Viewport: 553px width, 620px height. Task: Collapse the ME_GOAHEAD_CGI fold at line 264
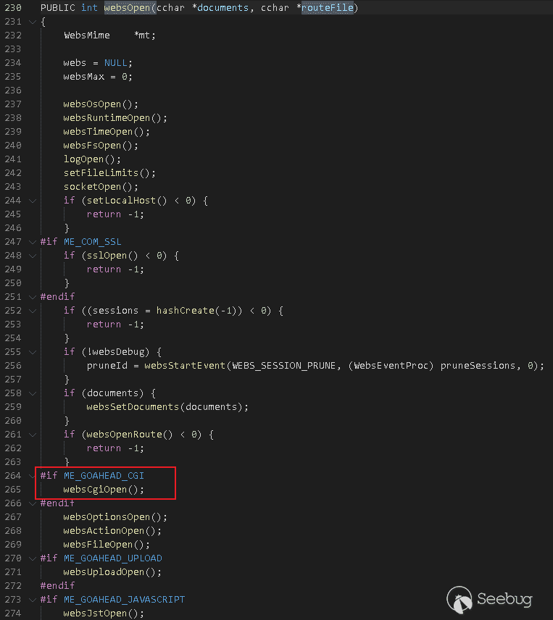(33, 476)
